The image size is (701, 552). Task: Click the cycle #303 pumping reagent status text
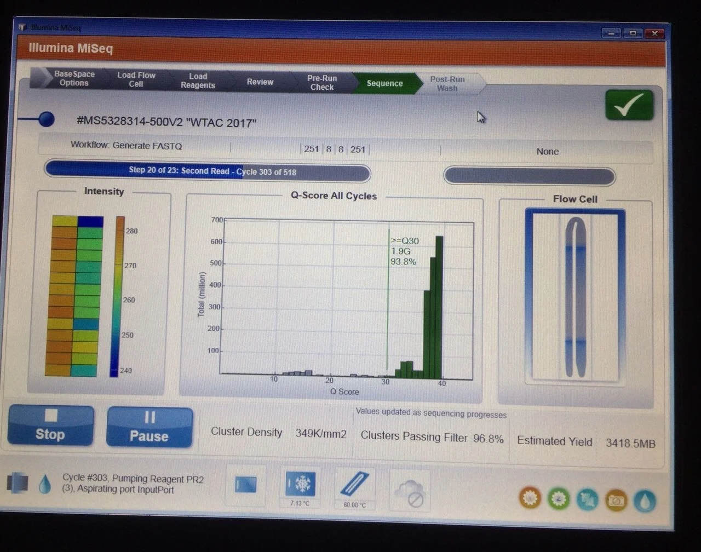[133, 484]
